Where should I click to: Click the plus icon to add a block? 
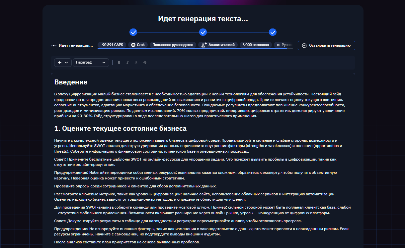coord(59,62)
